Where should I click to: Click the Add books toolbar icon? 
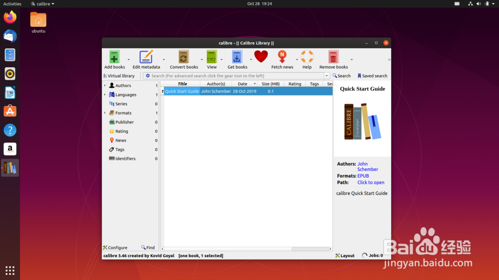114,57
